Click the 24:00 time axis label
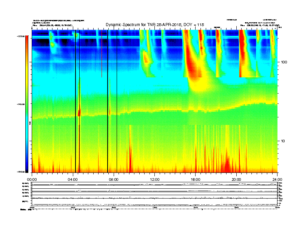The width and height of the screenshot is (299, 231). click(x=277, y=180)
